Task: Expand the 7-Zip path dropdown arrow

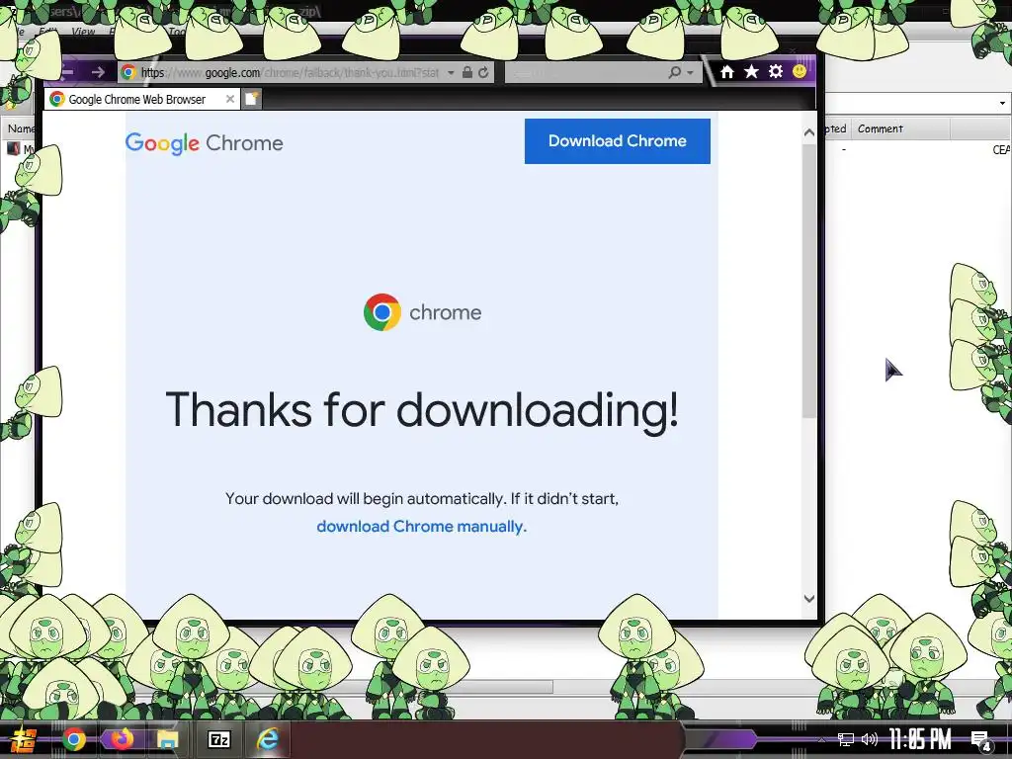Action: (x=1002, y=103)
